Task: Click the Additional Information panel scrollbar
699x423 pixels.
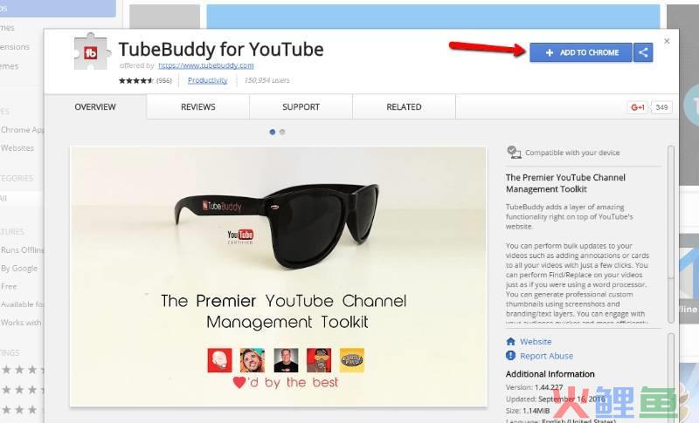Action: pos(671,378)
